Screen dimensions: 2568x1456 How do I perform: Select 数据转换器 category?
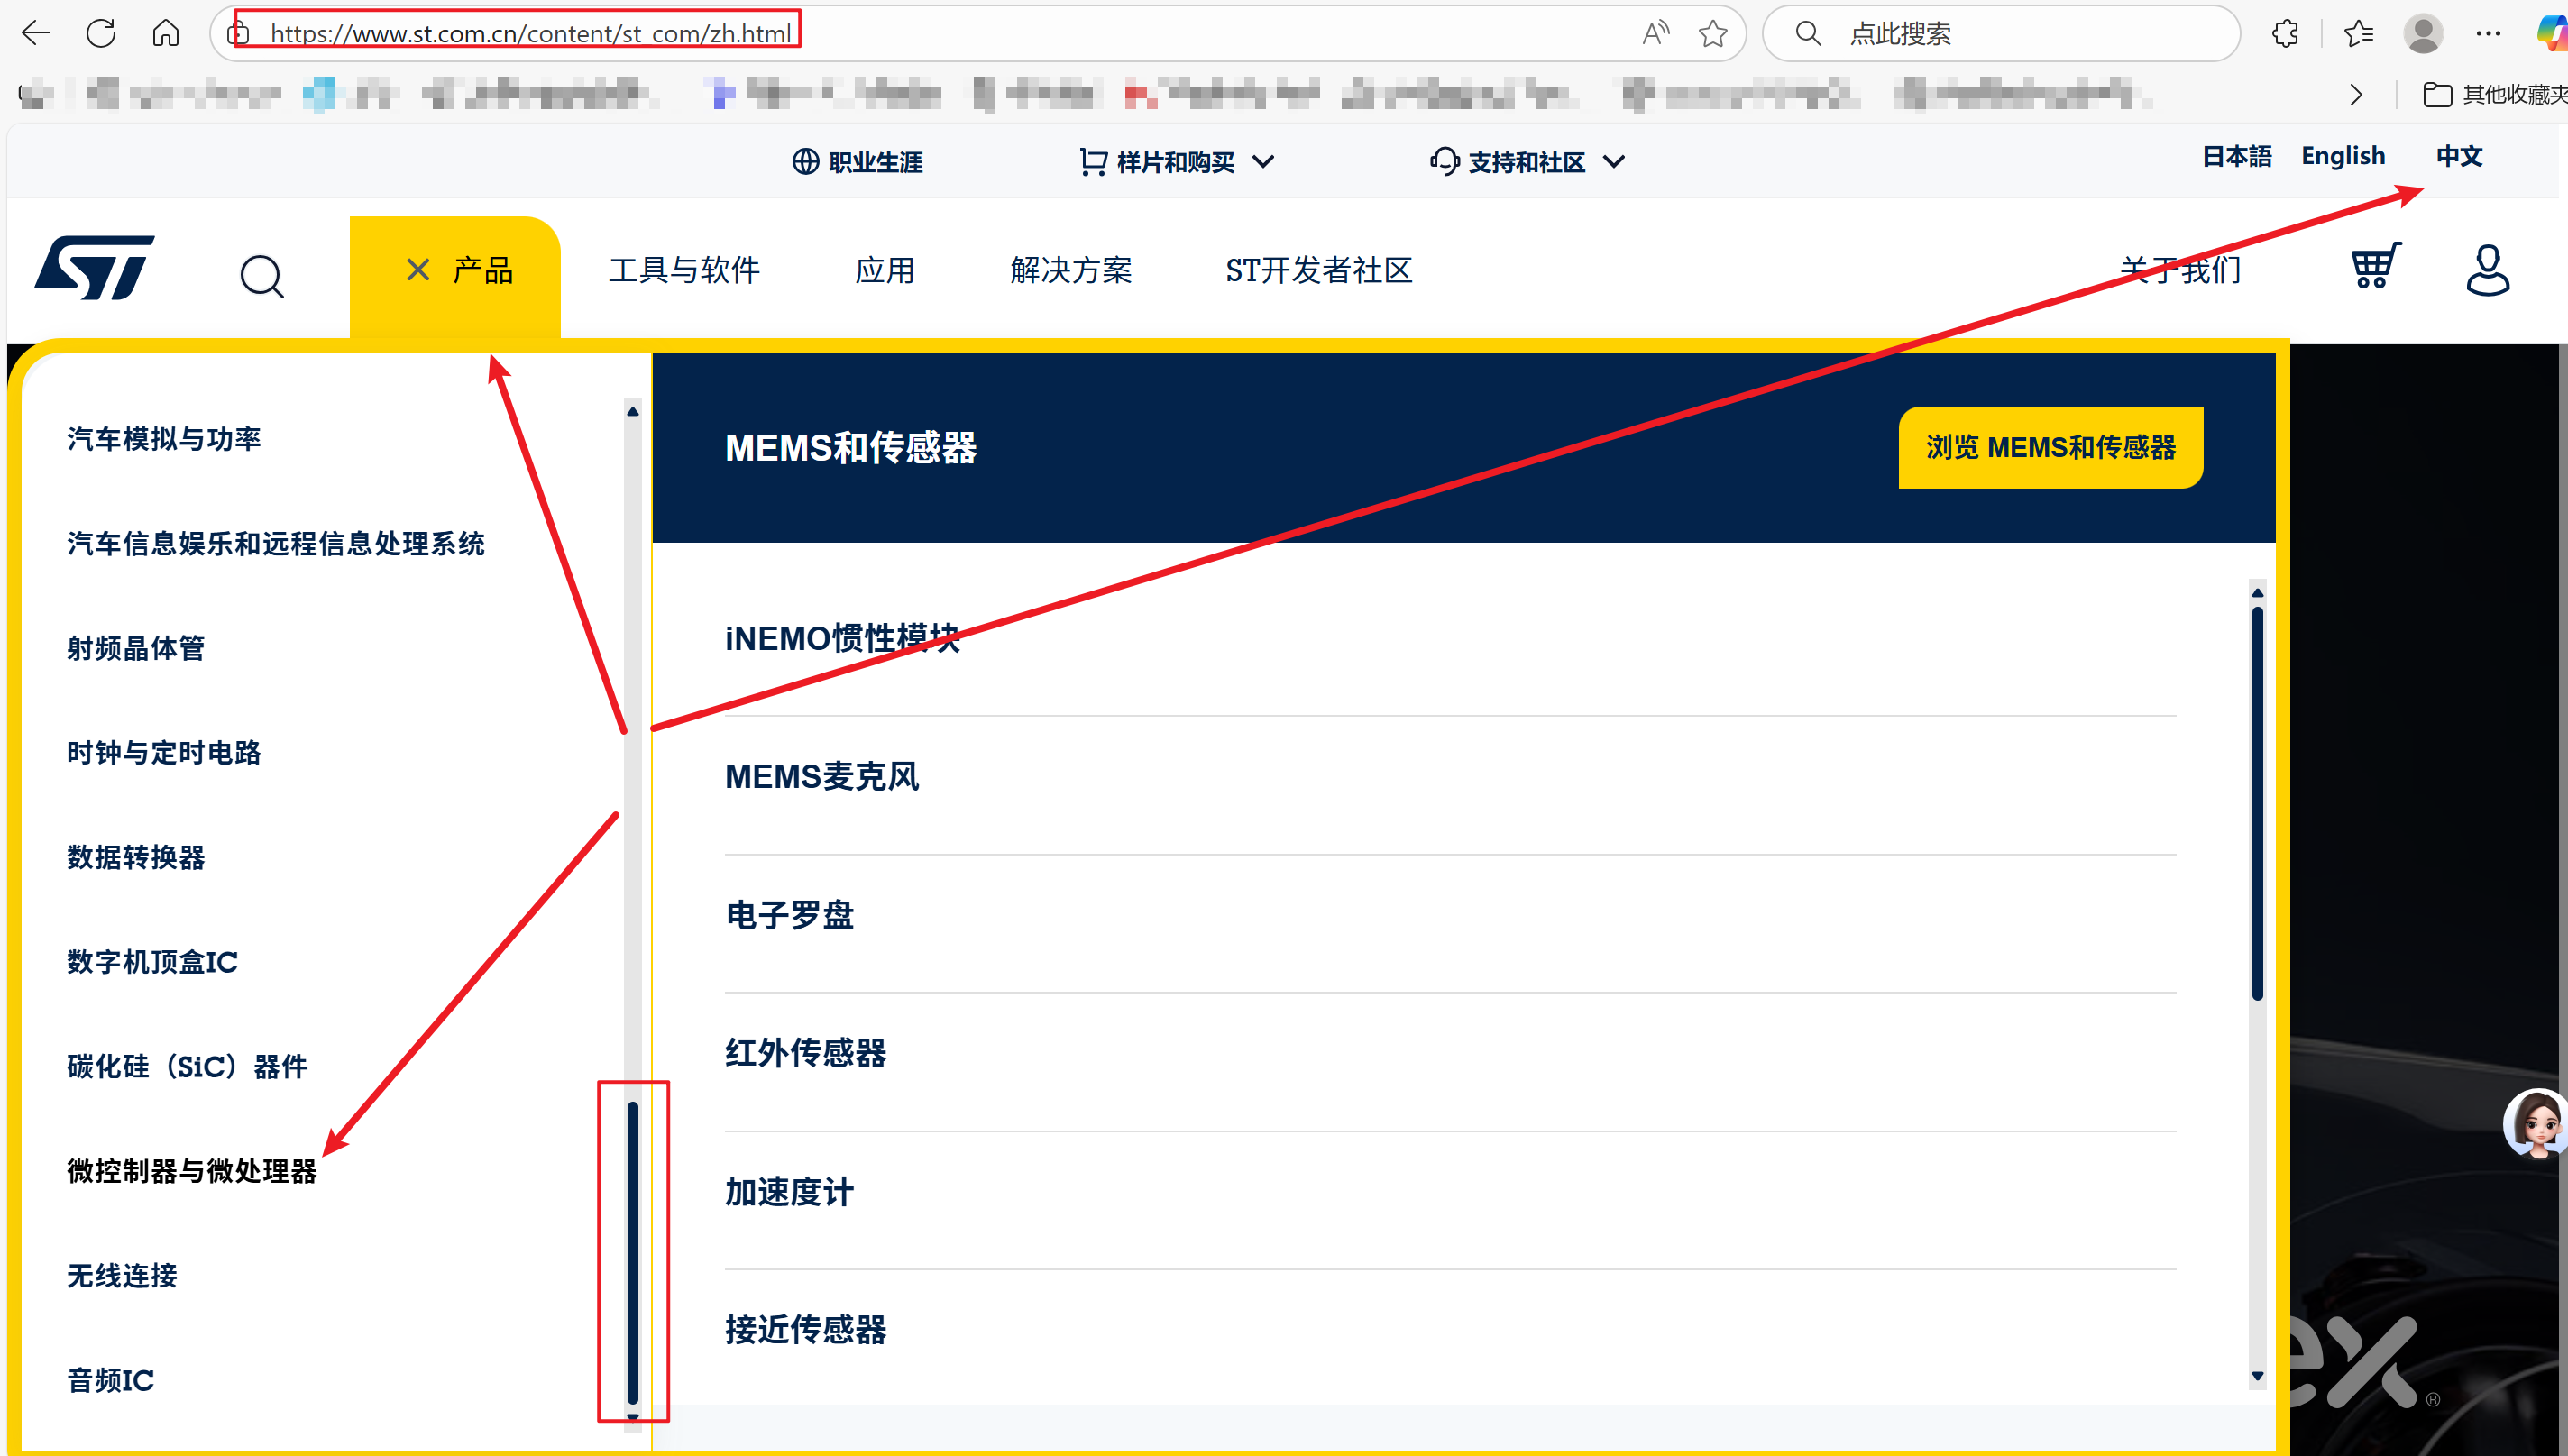click(136, 857)
